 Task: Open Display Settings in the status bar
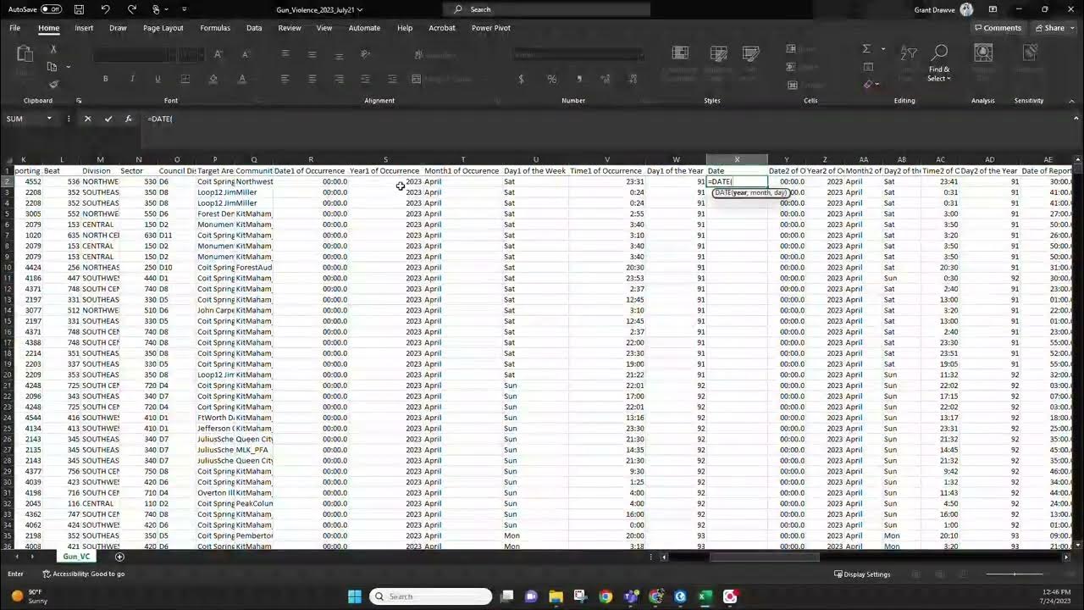click(x=862, y=574)
